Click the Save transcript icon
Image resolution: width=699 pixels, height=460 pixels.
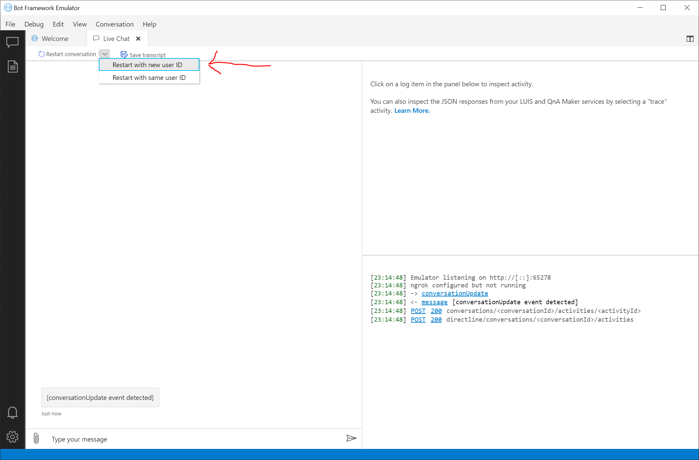[x=124, y=54]
